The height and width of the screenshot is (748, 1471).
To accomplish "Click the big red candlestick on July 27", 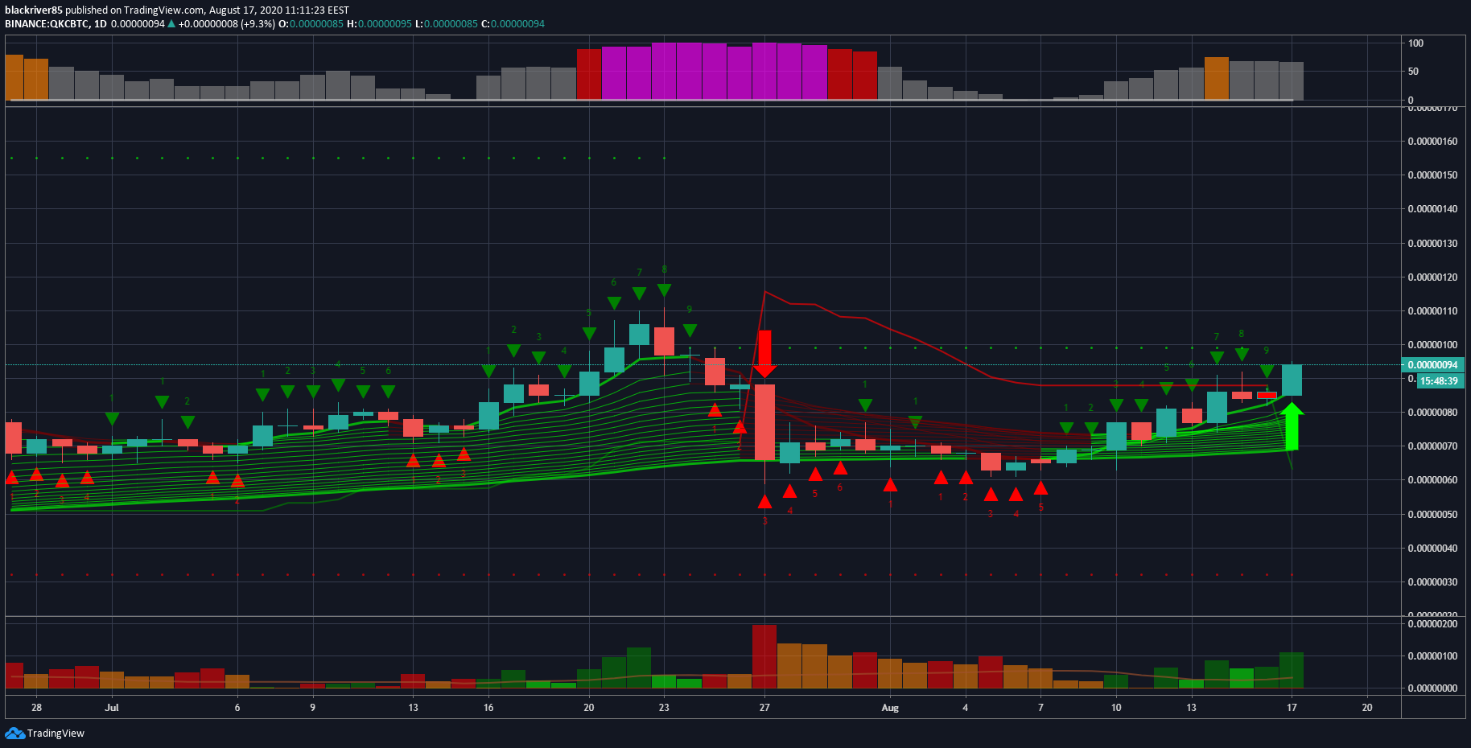I will (x=764, y=422).
